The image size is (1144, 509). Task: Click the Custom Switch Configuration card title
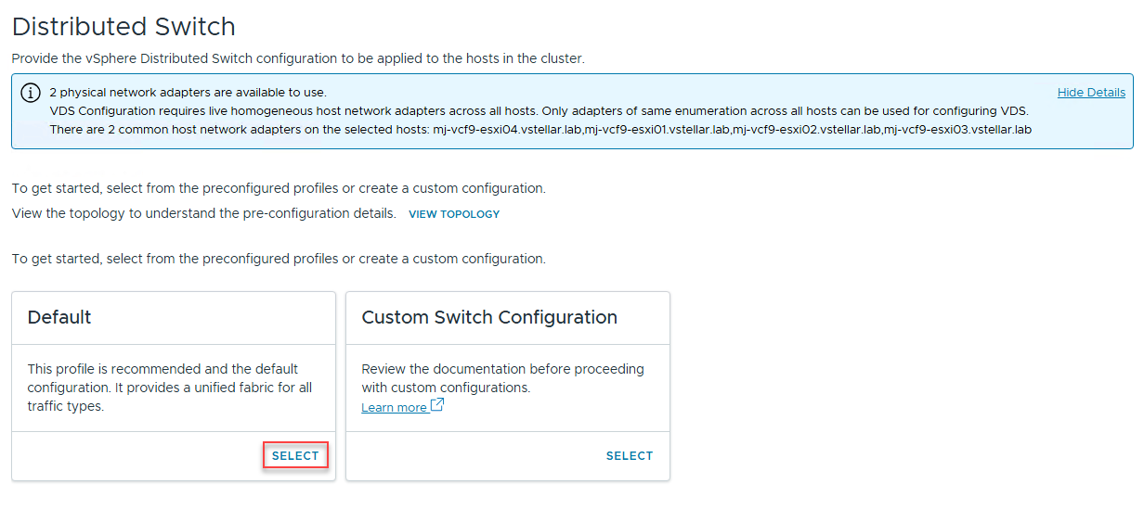pos(488,317)
